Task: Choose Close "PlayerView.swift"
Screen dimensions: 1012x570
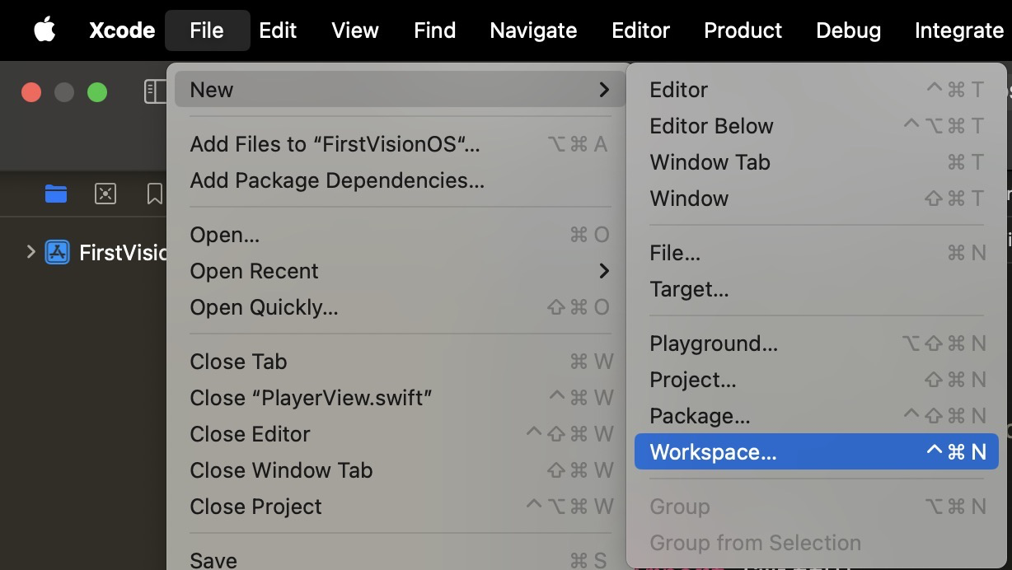Action: (401, 398)
